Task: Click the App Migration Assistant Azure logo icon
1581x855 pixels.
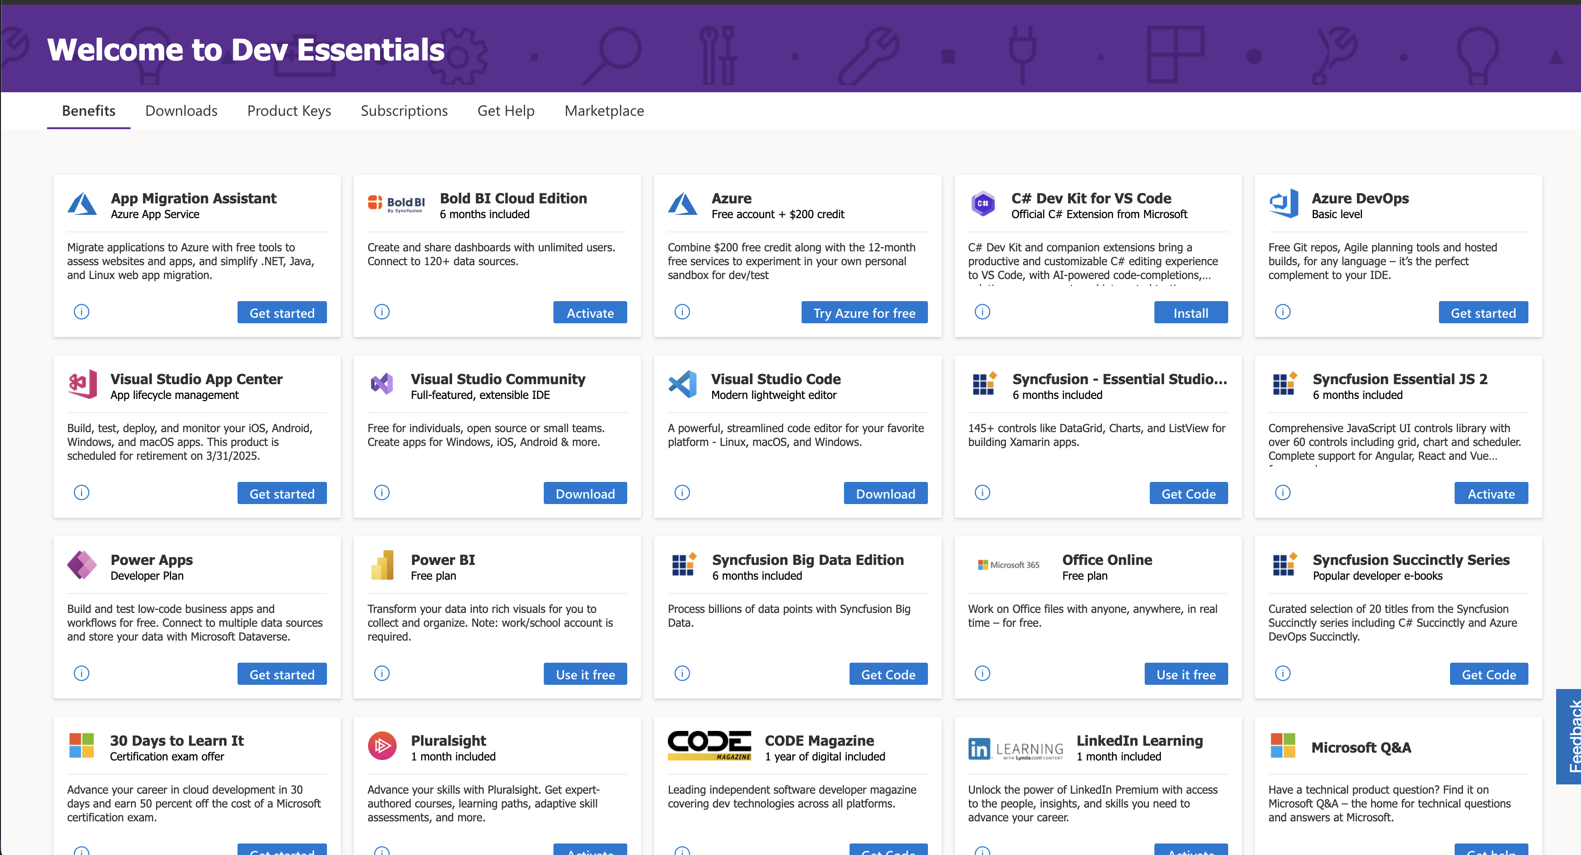Action: (x=82, y=204)
